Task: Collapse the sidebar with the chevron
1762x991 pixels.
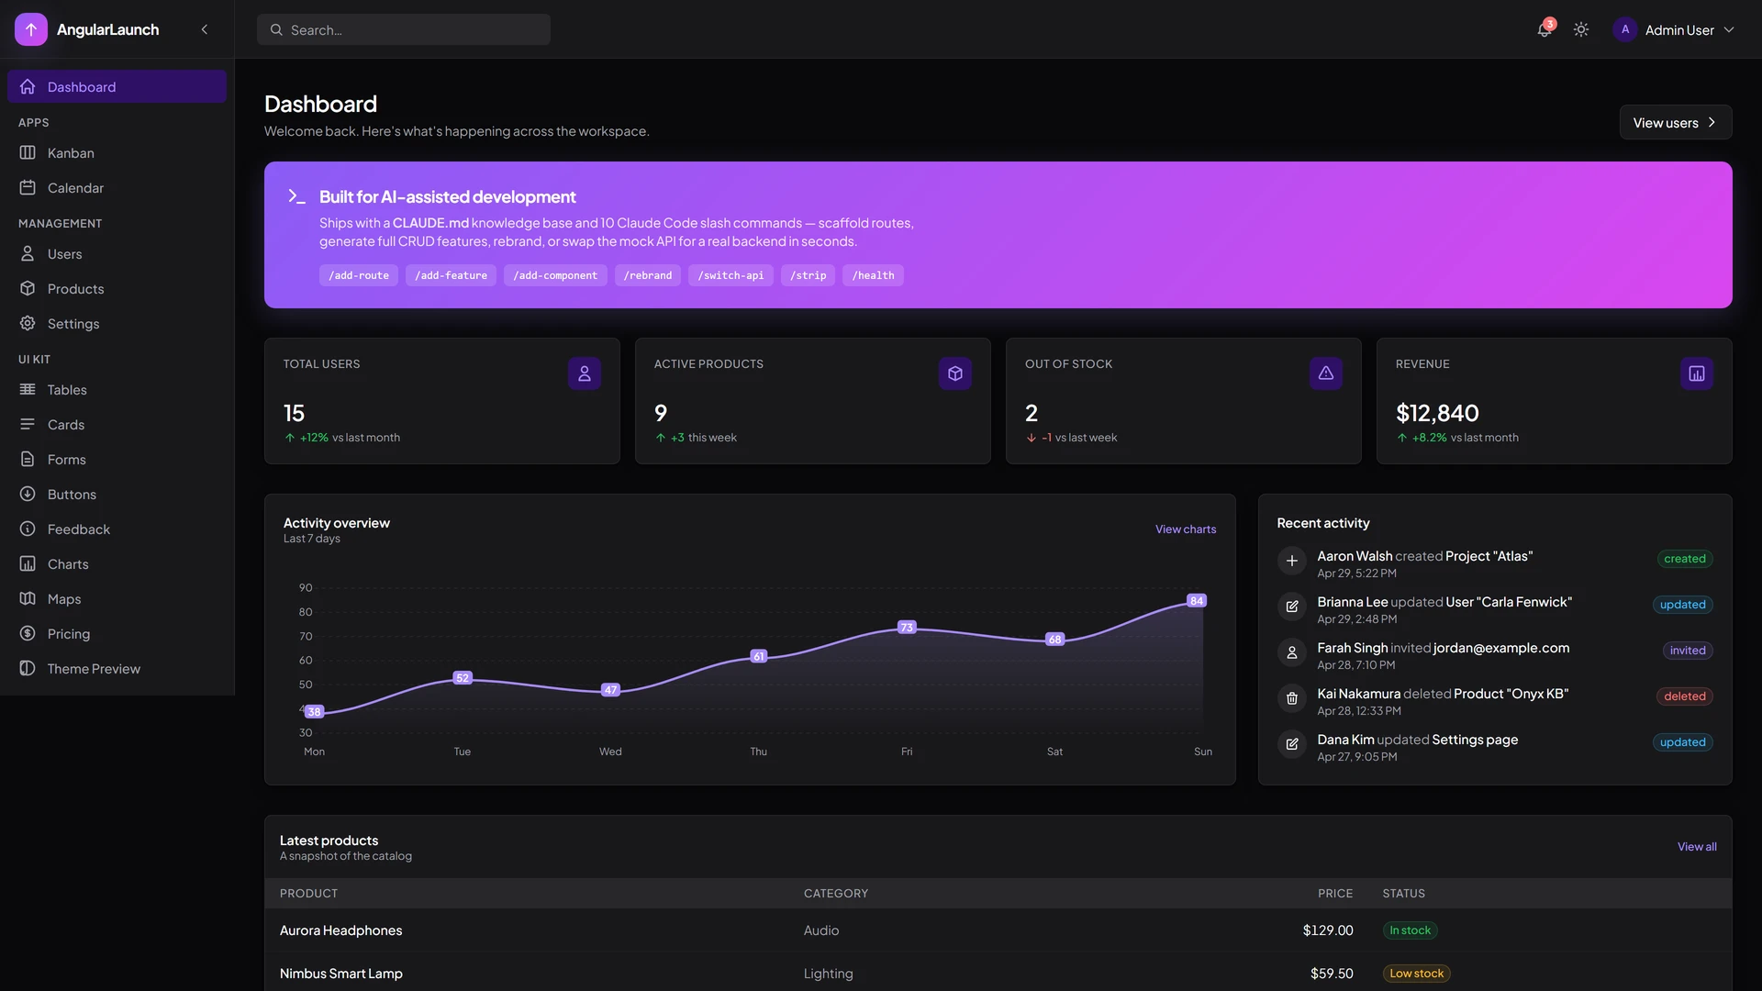Action: 205,29
